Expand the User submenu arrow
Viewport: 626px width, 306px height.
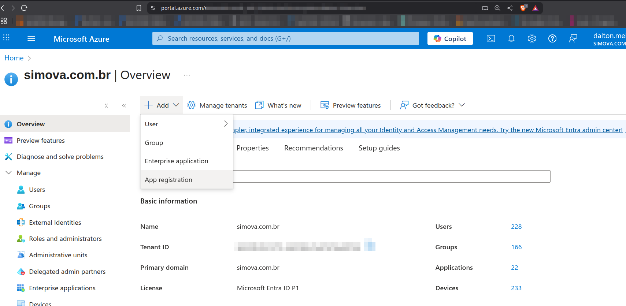226,124
